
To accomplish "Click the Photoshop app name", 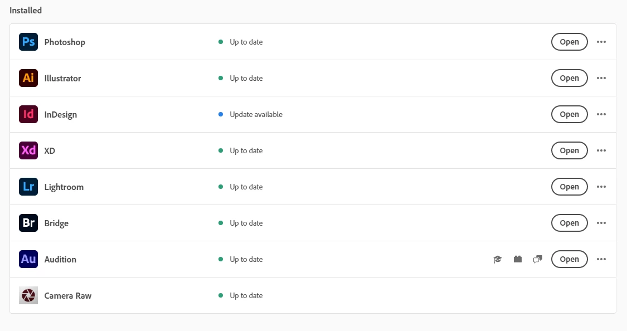I will [65, 42].
